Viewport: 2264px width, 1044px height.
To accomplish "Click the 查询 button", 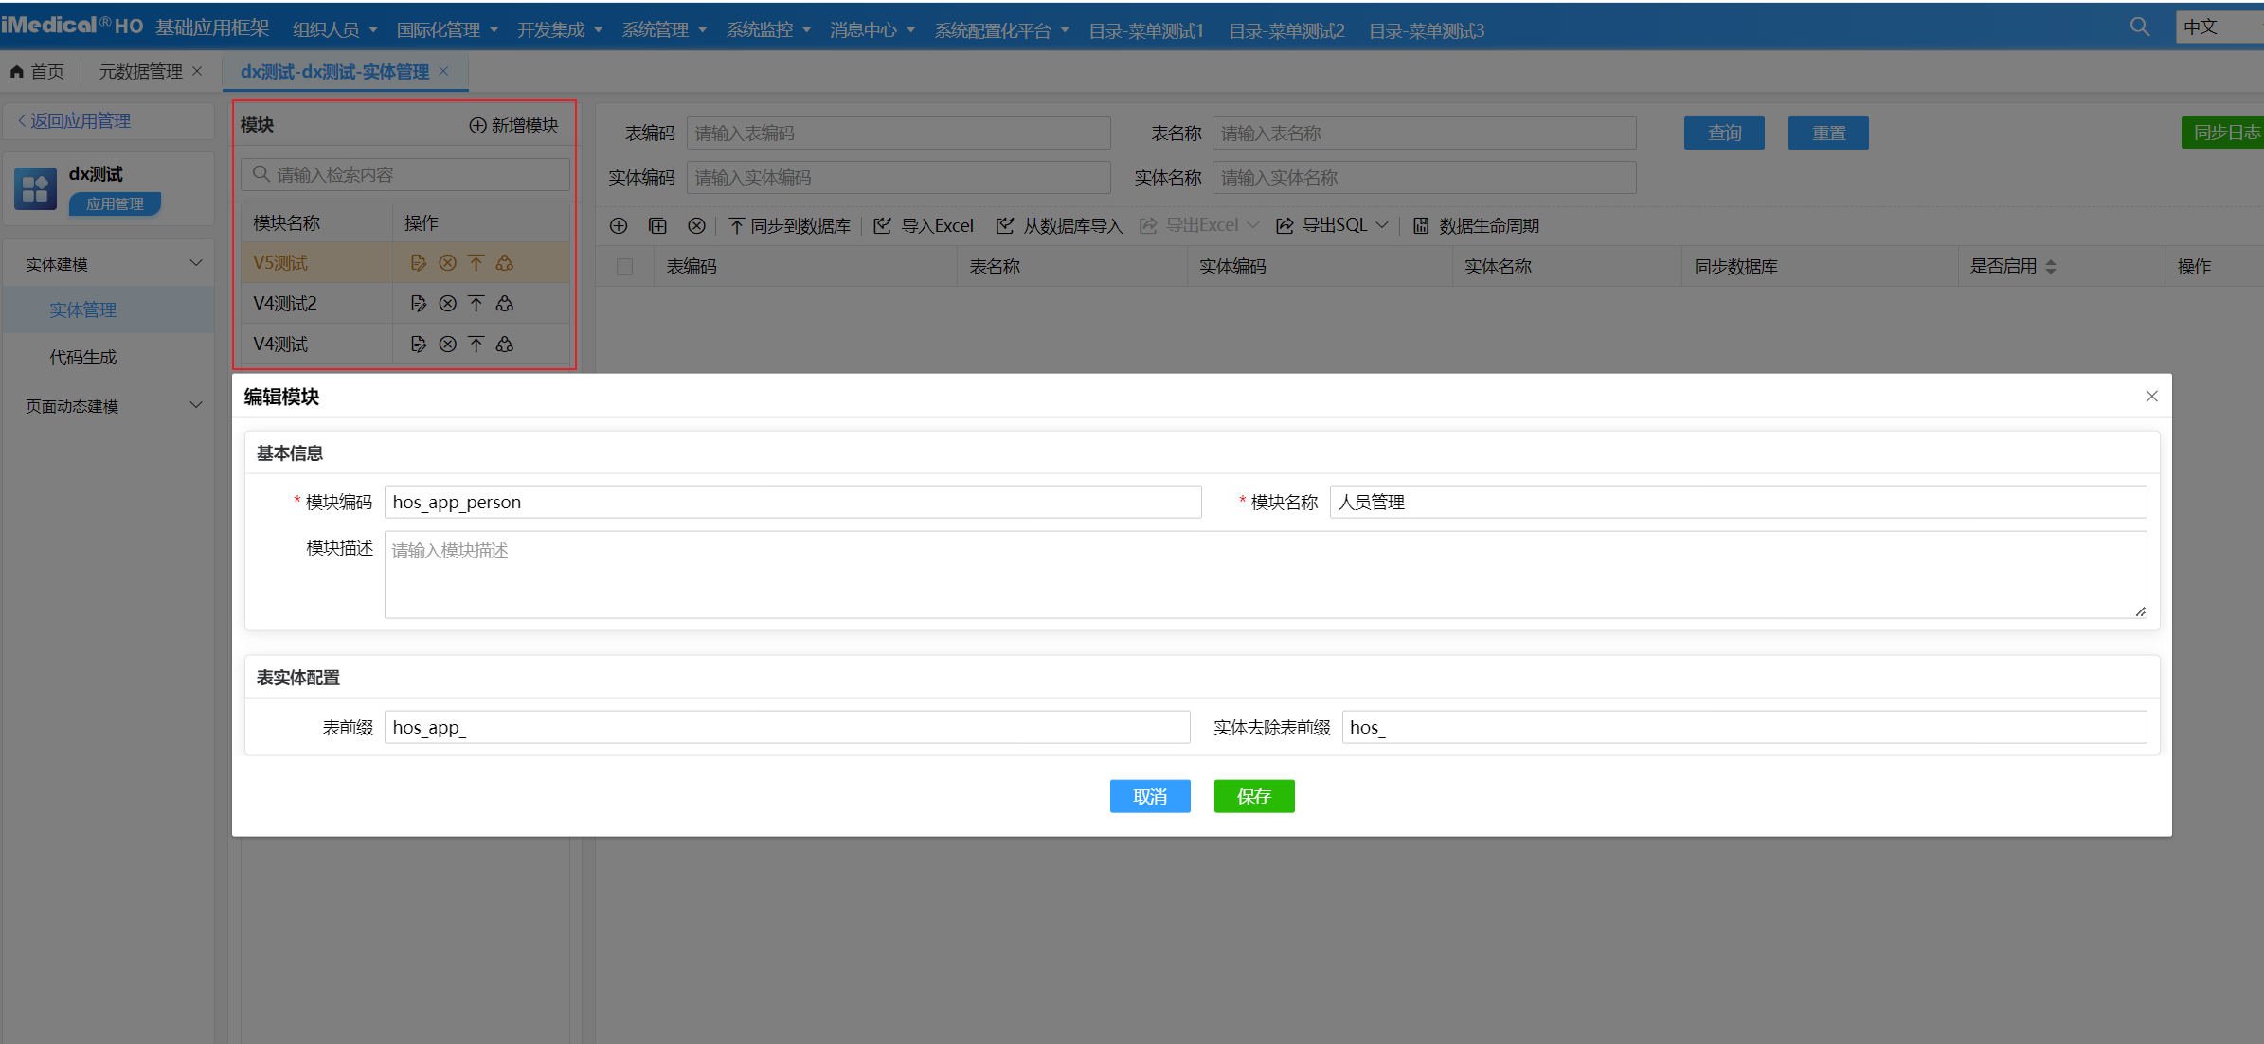I will tap(1724, 133).
